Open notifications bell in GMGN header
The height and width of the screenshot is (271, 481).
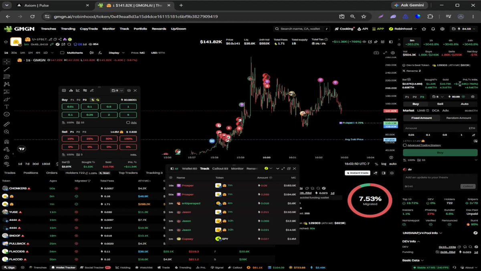point(433,29)
